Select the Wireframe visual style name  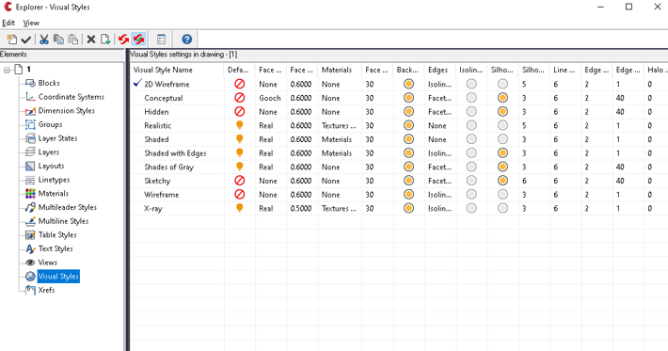point(162,195)
